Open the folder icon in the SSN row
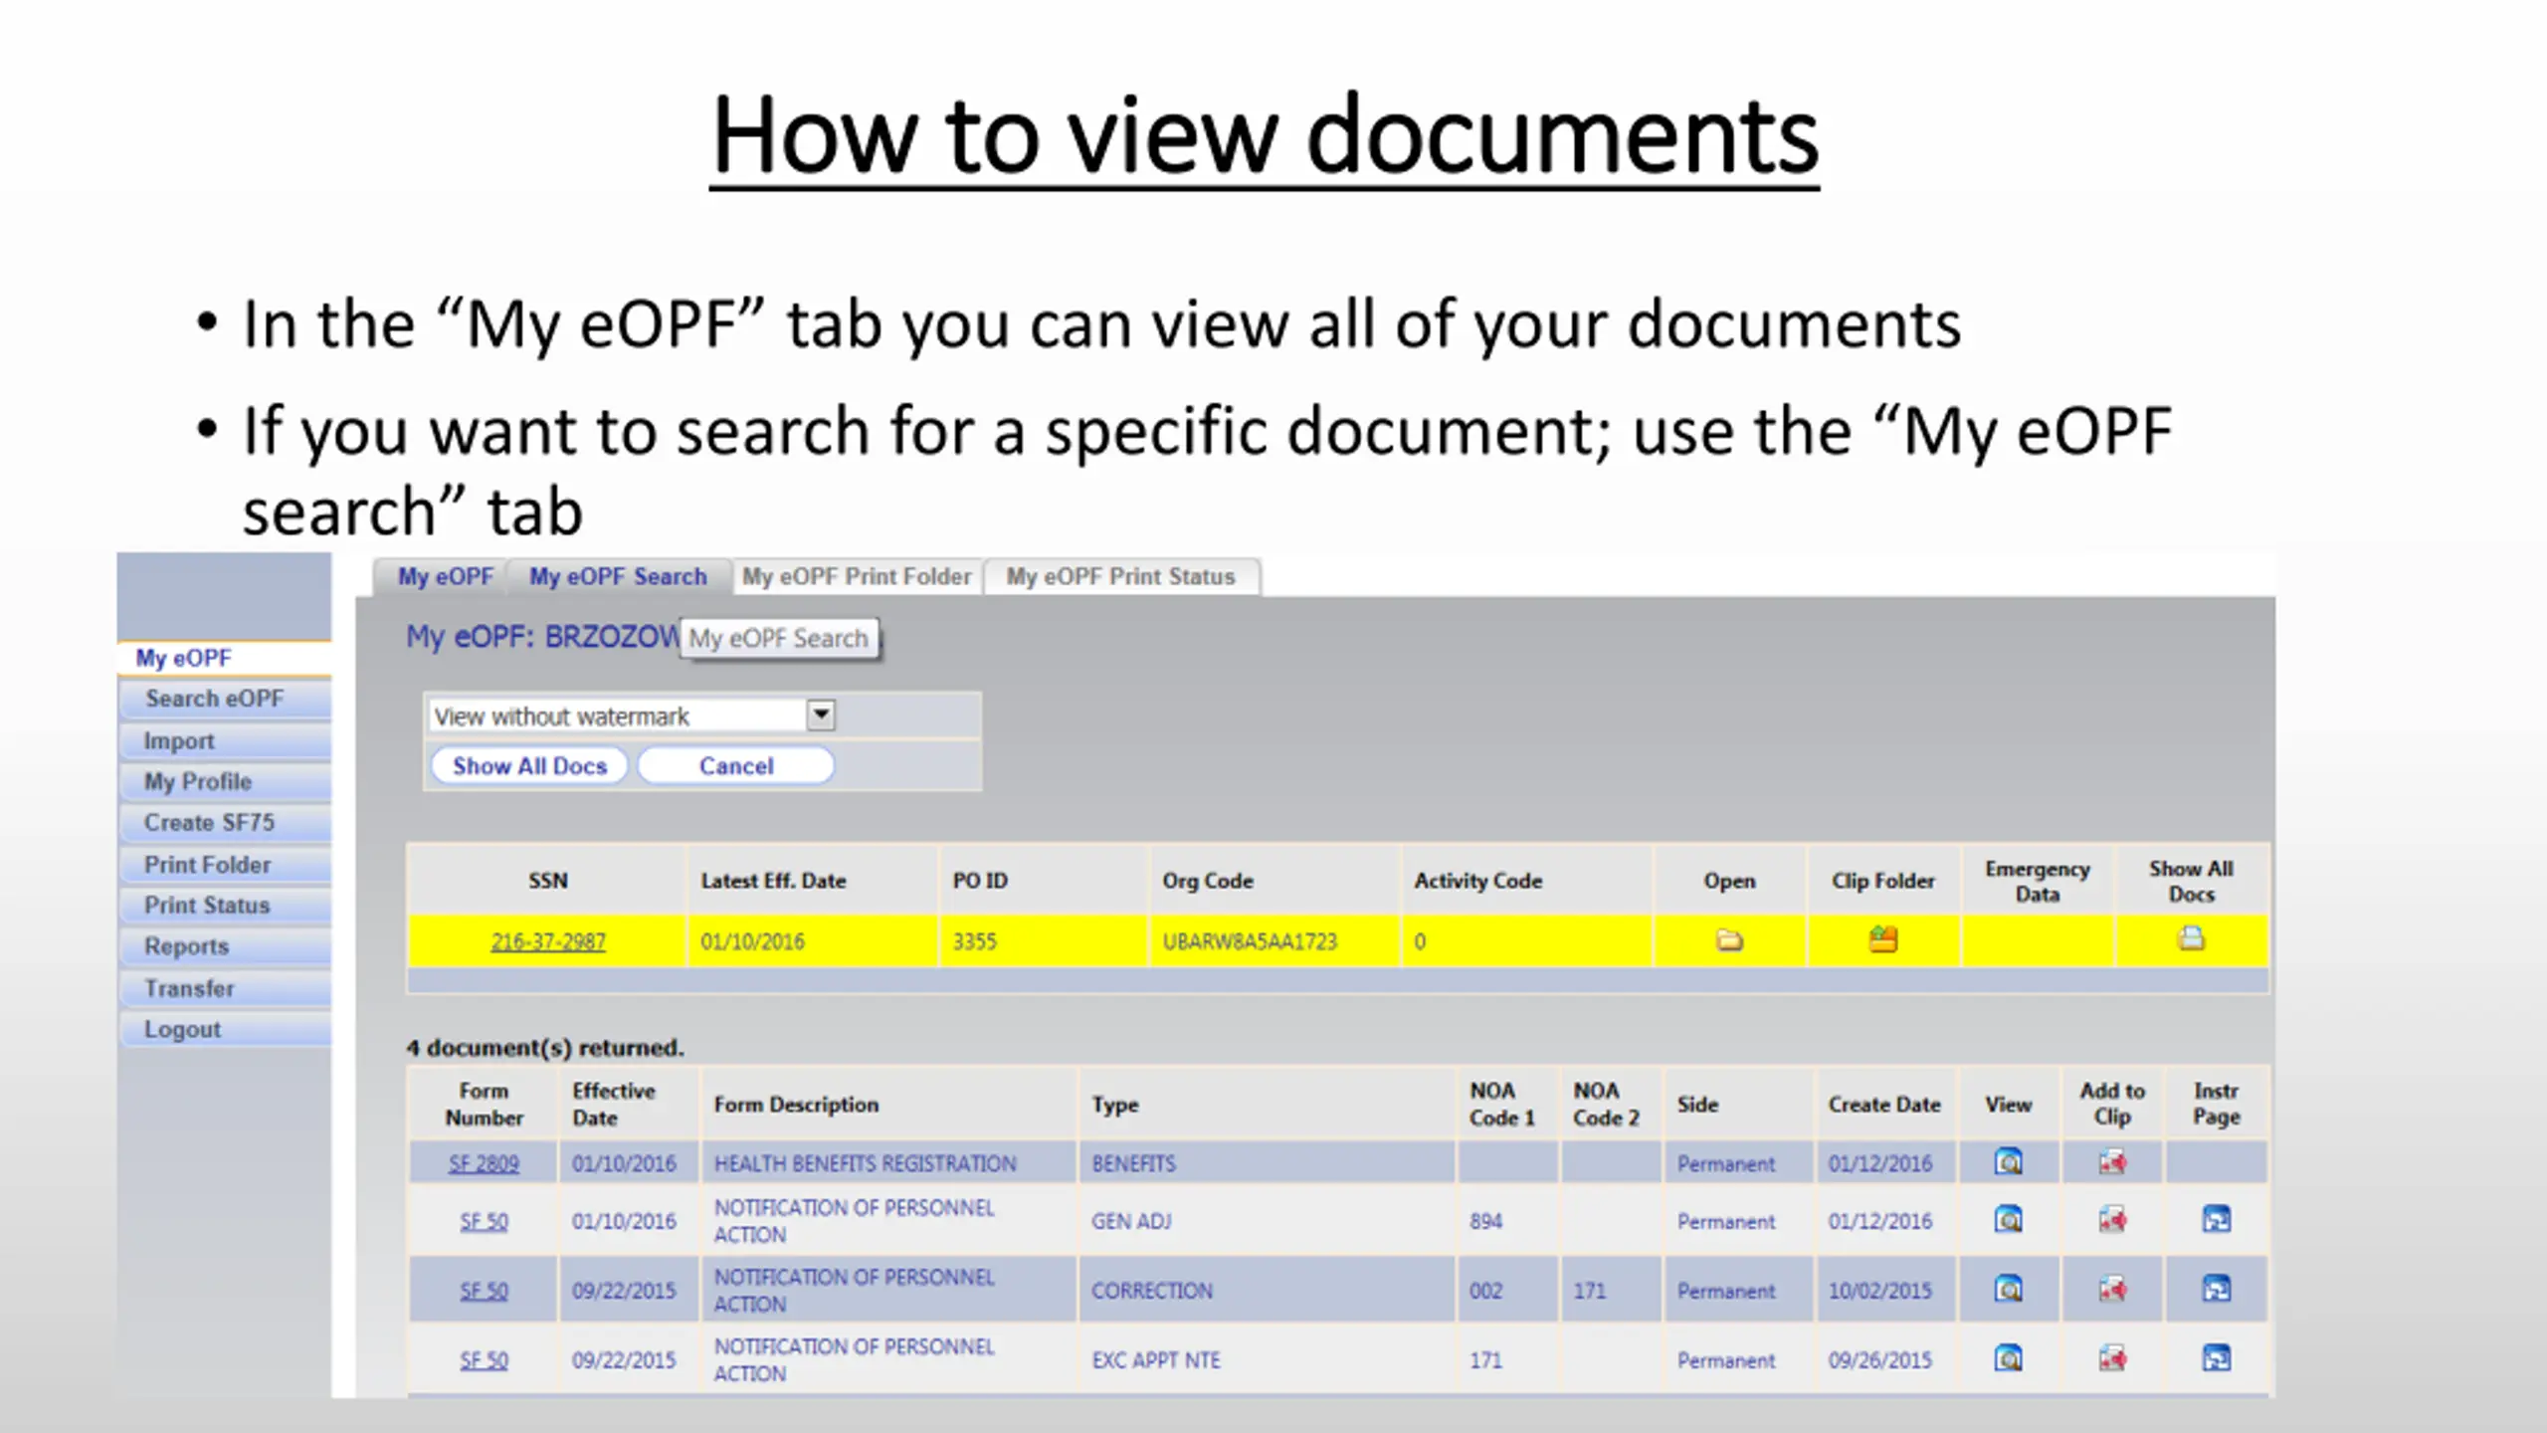Screen dimensions: 2547x1433 [1729, 940]
